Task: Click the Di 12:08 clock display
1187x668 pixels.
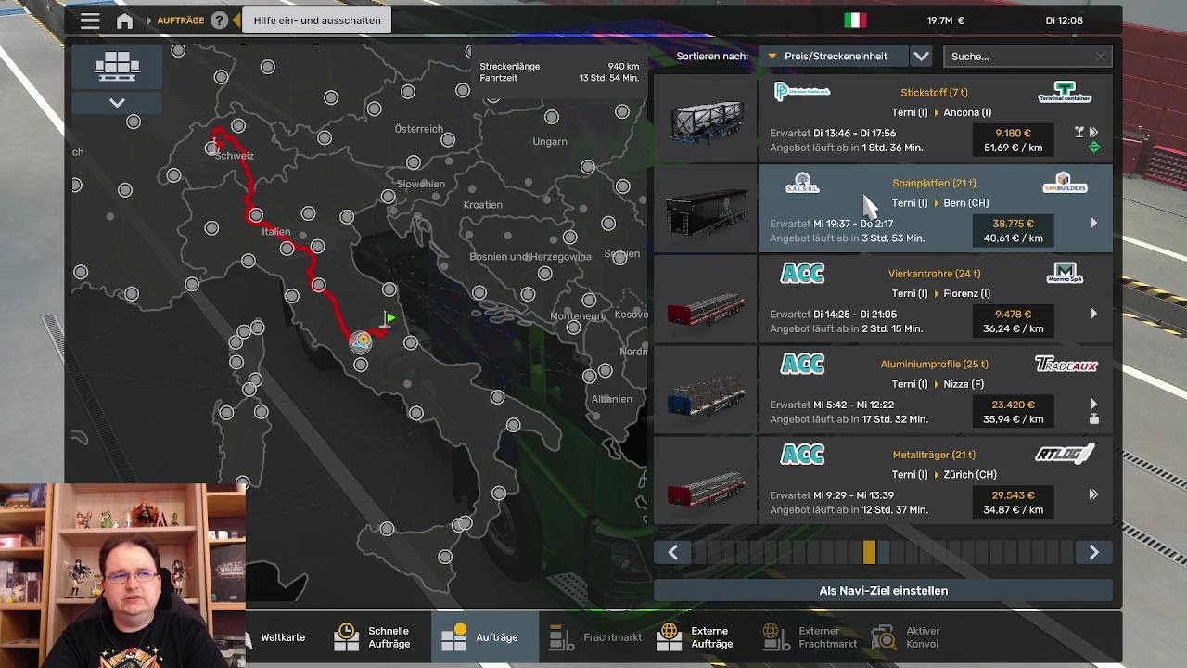Action: point(1064,20)
